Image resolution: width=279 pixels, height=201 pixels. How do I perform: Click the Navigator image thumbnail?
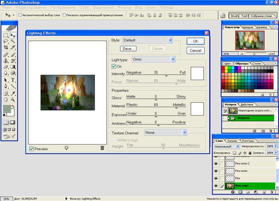[x=250, y=40]
